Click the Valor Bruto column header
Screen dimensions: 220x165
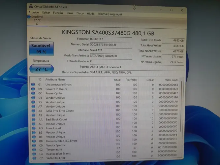click(x=172, y=80)
